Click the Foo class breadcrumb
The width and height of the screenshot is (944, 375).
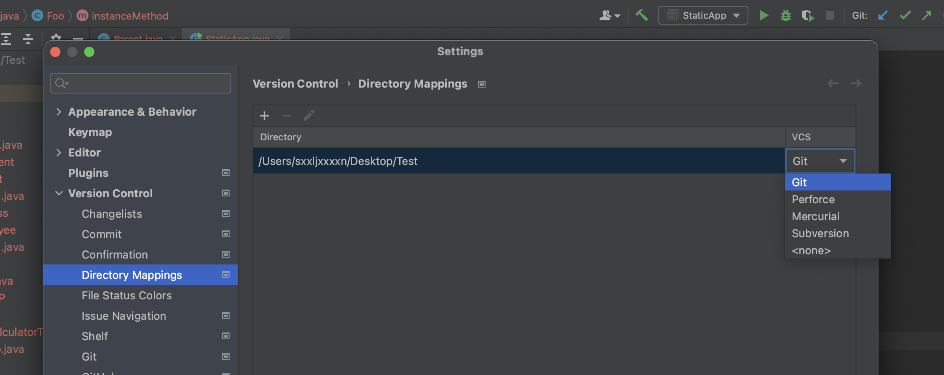pos(48,16)
